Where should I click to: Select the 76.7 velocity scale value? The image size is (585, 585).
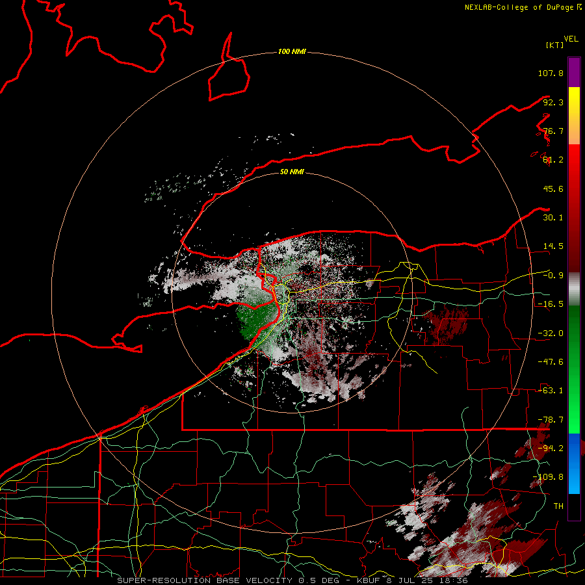click(x=553, y=131)
